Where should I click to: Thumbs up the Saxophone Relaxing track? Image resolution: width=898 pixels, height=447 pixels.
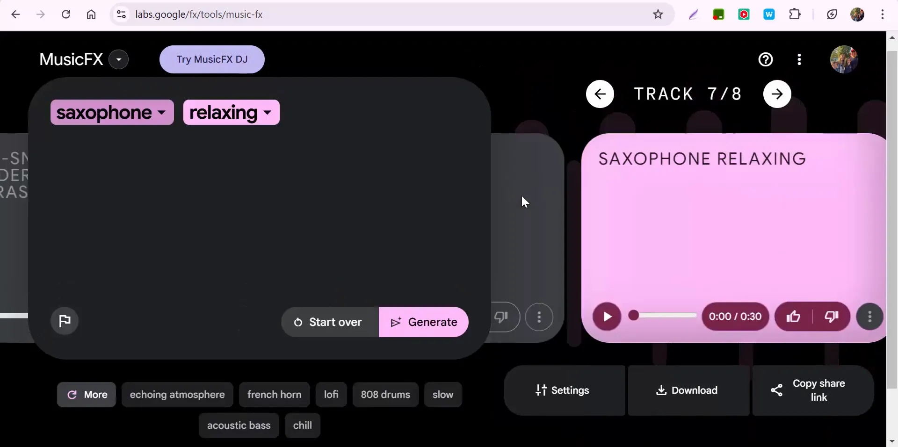(x=794, y=317)
